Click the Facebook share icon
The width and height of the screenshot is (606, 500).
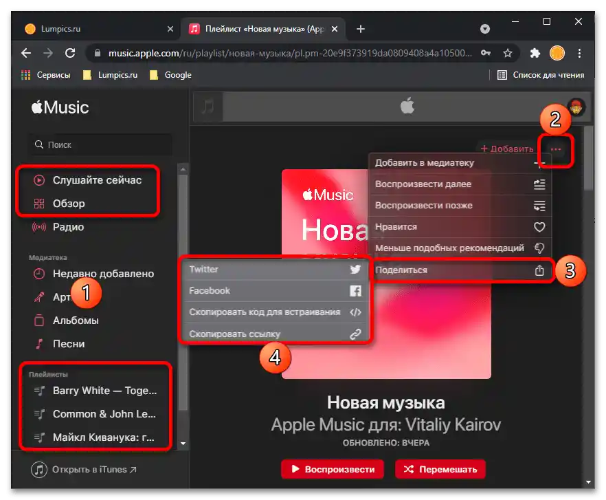[x=355, y=291]
